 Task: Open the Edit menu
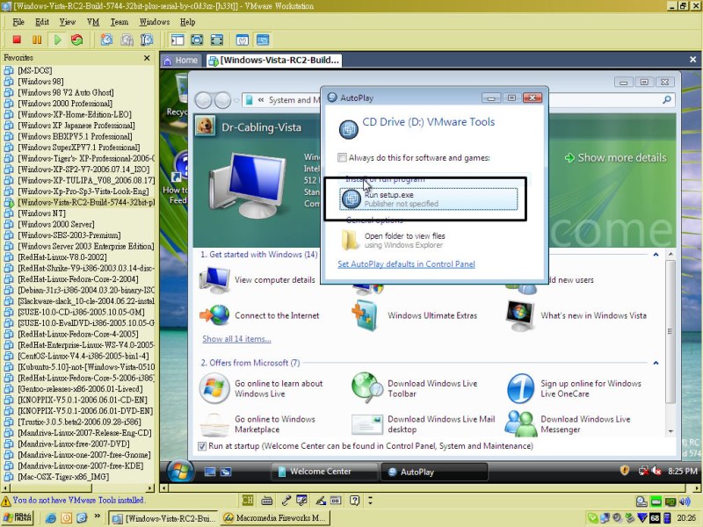coord(42,22)
